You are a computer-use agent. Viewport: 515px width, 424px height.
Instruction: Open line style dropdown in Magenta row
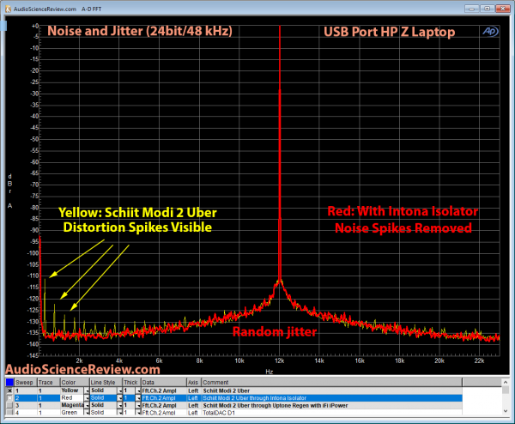(120, 406)
